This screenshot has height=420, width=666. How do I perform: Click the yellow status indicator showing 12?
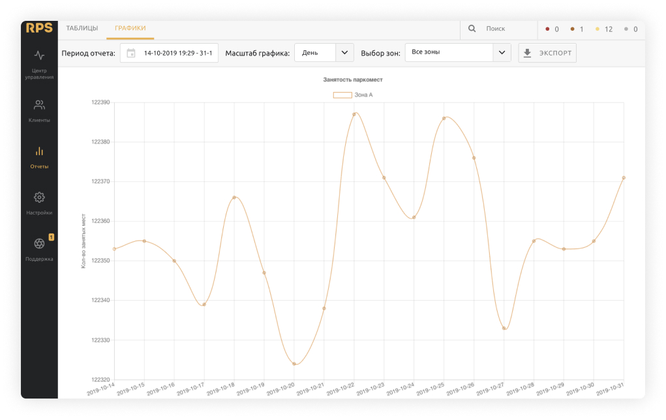point(603,29)
